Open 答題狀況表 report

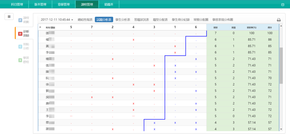coord(141,20)
